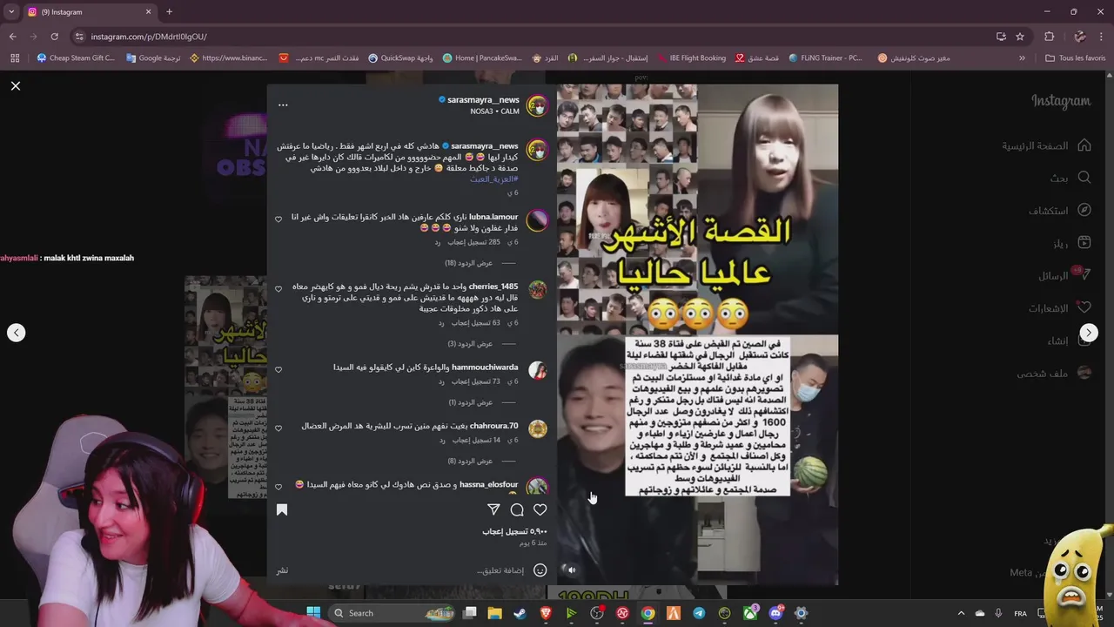View the 285 likes on lubna.lamour's comment
The image size is (1114, 627).
[x=473, y=242]
